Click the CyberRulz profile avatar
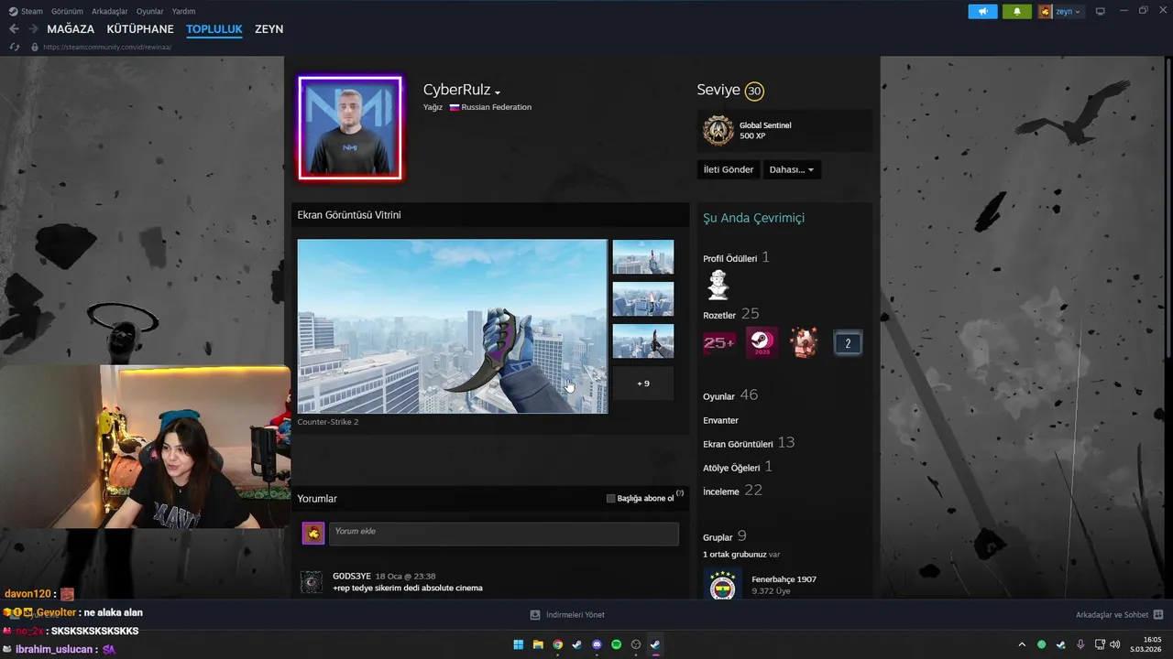1173x659 pixels. 350,127
